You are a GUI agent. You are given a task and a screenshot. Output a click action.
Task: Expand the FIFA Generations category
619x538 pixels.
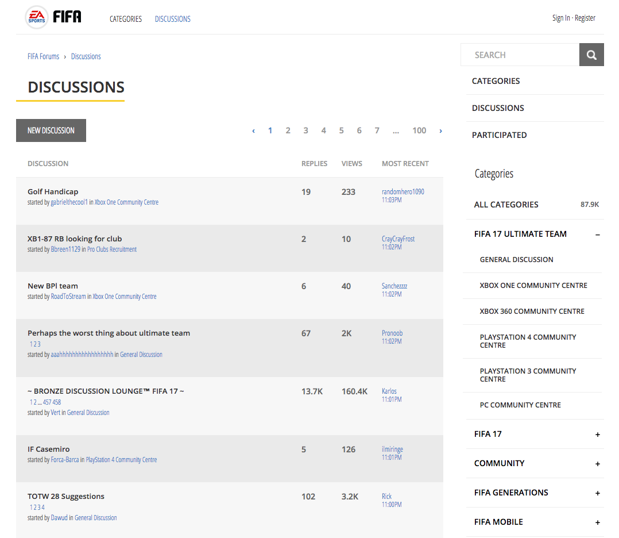[598, 493]
